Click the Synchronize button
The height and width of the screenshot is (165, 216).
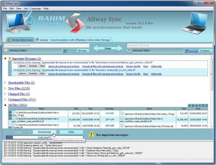click(44, 132)
